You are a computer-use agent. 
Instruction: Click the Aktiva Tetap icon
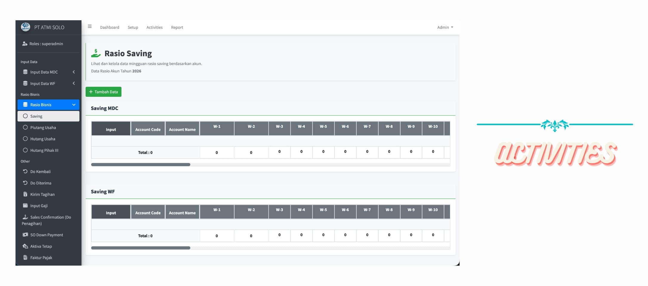coord(25,246)
